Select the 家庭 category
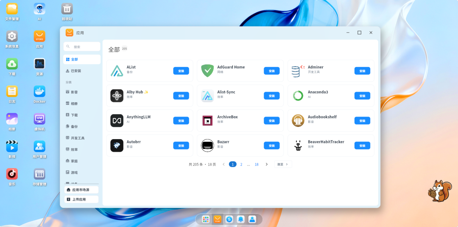Image resolution: width=458 pixels, height=227 pixels. pos(82,161)
